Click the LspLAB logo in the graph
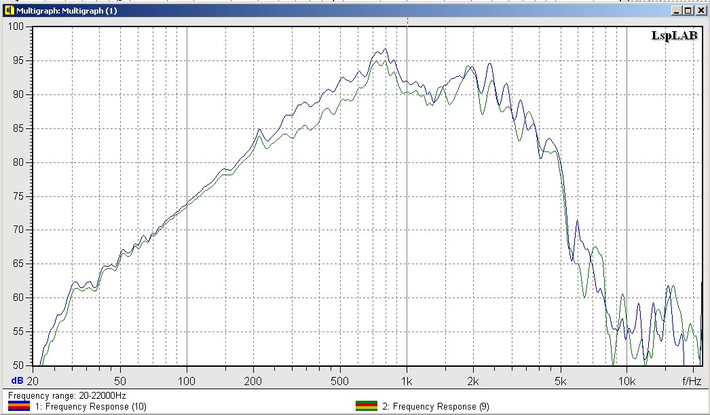Screen dimensions: 710x415 click(x=674, y=36)
